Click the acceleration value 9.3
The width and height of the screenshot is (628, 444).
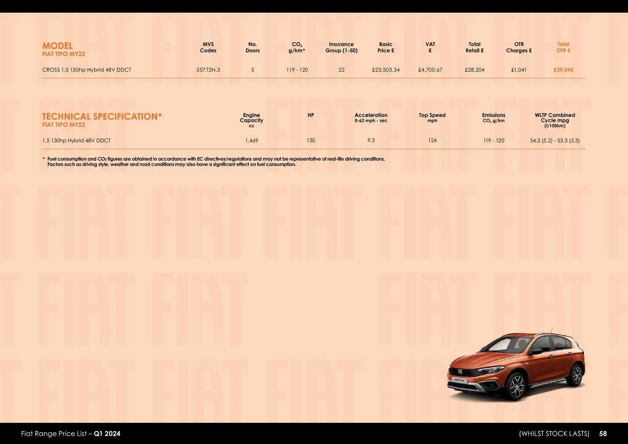pos(371,140)
